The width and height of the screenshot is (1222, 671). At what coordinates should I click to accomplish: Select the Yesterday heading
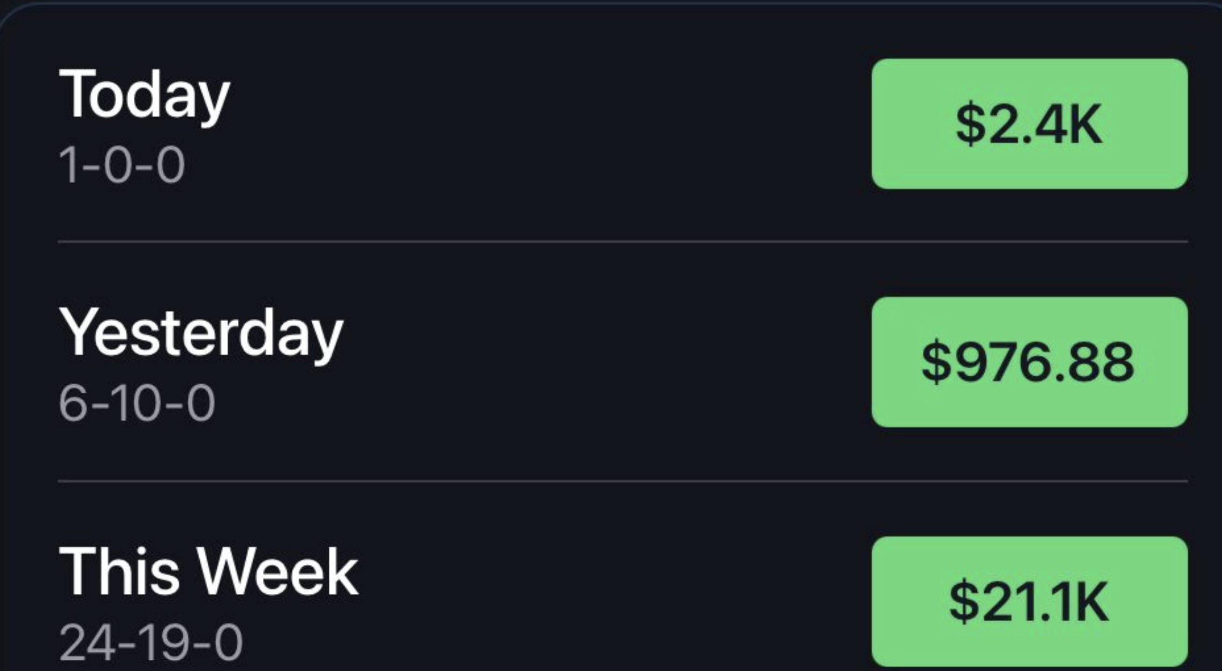201,333
